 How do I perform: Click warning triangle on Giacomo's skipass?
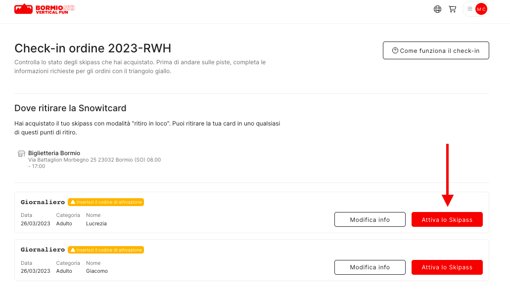(73, 250)
